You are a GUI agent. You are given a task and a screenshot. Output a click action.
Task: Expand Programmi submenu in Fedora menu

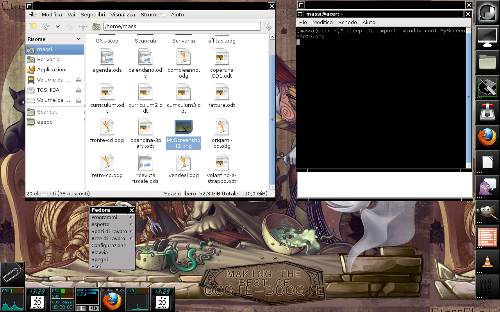pos(112,218)
